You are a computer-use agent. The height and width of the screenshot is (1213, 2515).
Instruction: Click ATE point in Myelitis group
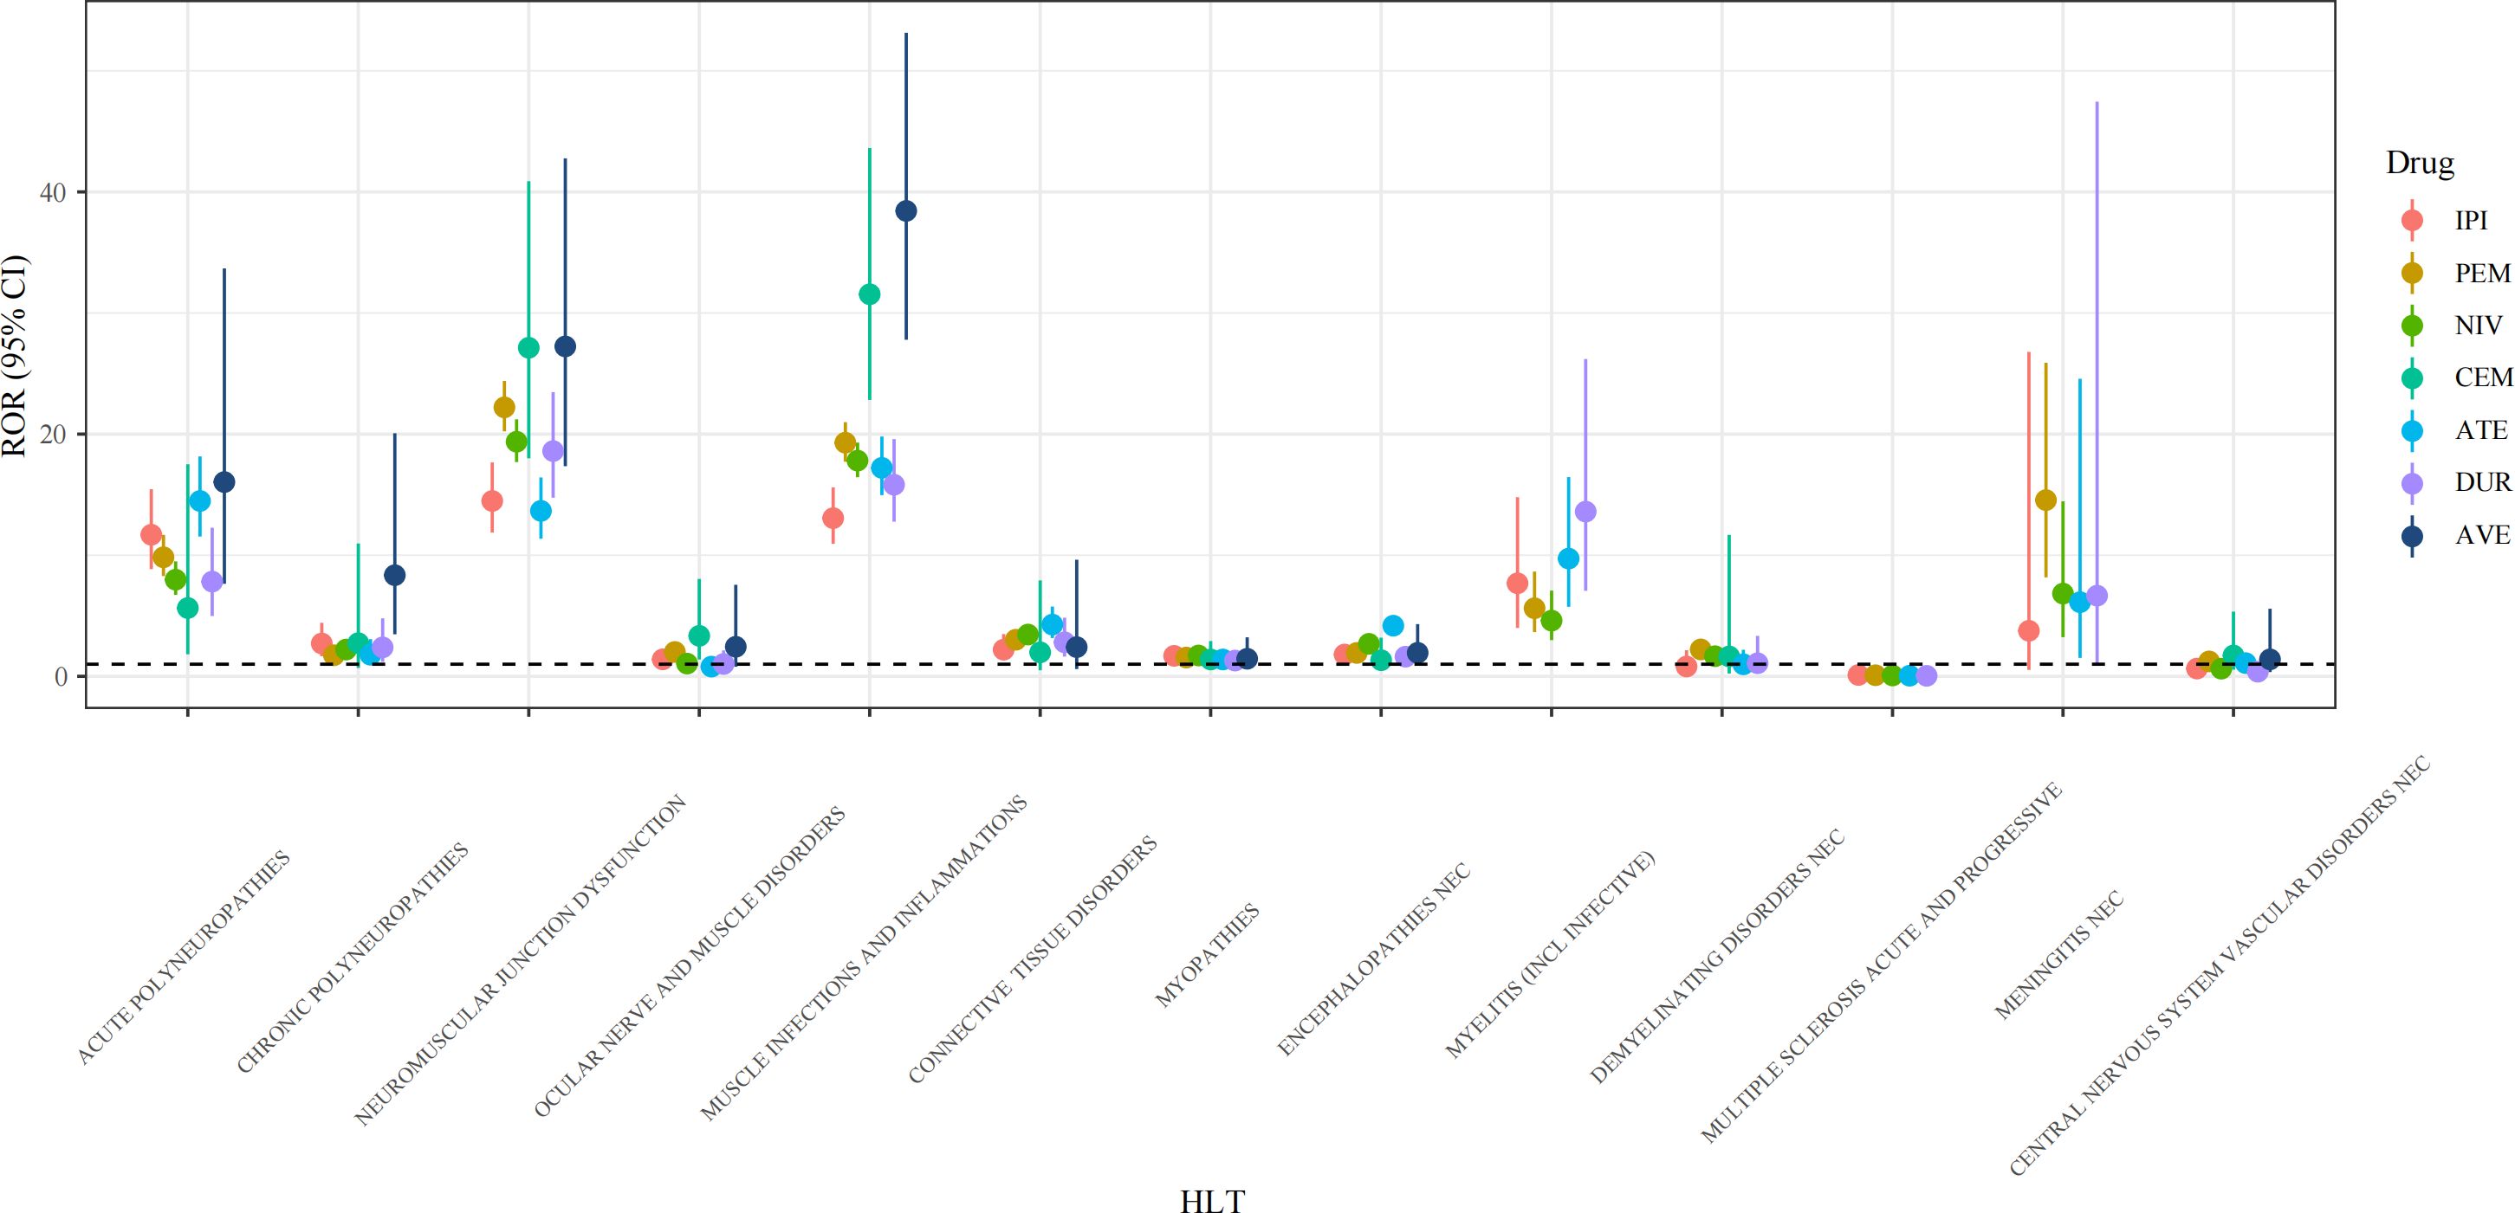1568,558
